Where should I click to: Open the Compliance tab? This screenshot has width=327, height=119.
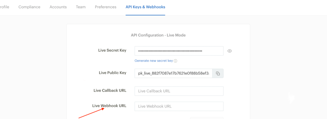29,7
